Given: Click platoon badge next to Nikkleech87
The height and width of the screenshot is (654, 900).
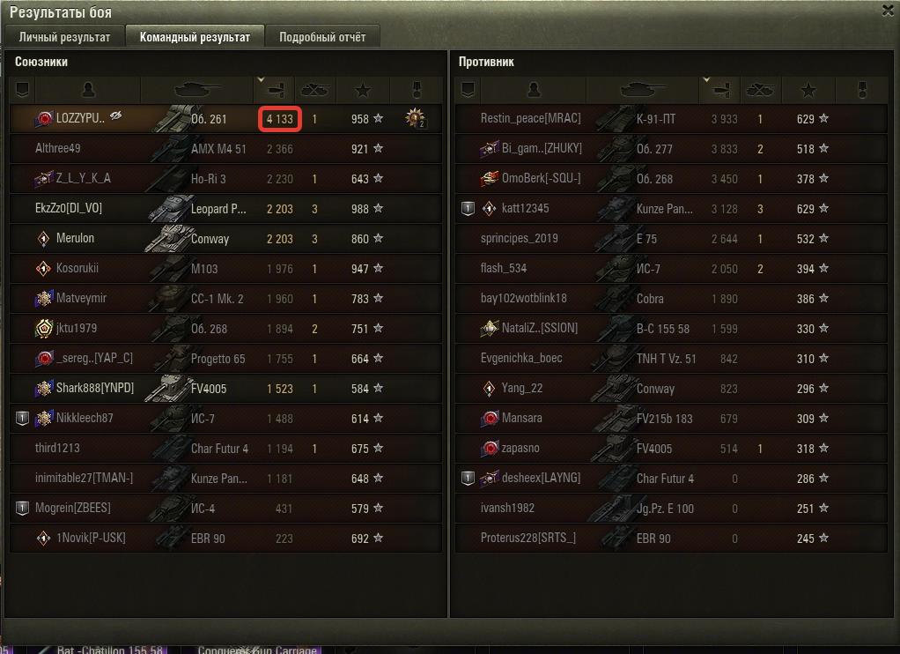Looking at the screenshot, I should click(22, 419).
